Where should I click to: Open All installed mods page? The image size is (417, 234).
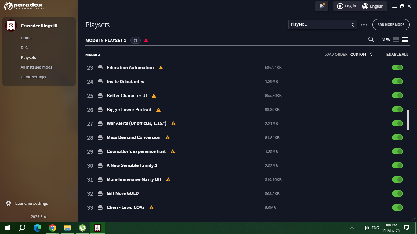pyautogui.click(x=37, y=67)
